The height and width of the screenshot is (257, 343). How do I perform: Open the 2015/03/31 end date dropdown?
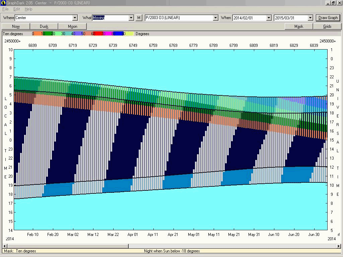tap(310, 18)
